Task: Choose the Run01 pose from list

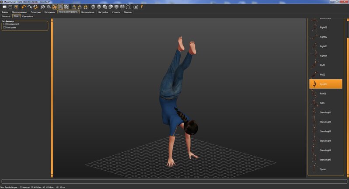Action: [x=323, y=93]
